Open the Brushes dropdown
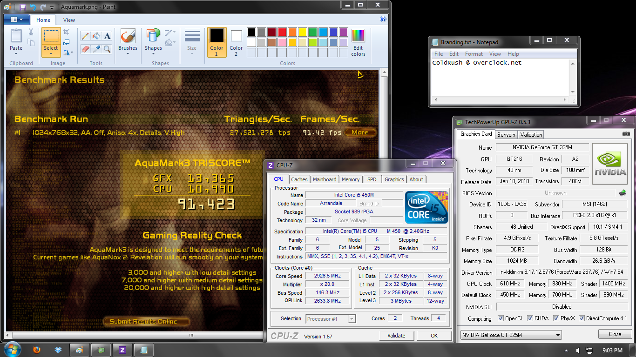 coord(128,53)
